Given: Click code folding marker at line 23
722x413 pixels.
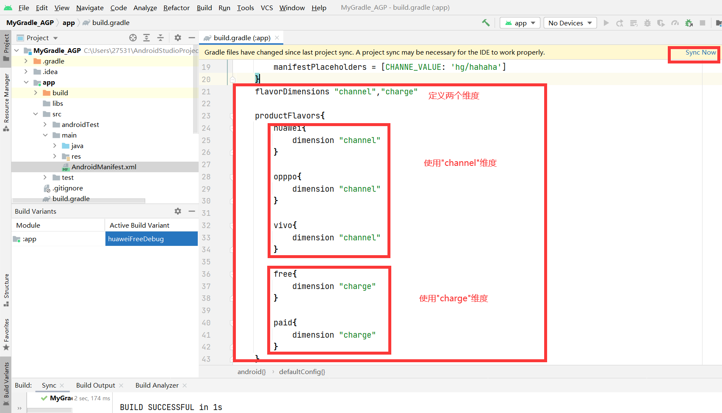Looking at the screenshot, I should (x=232, y=116).
